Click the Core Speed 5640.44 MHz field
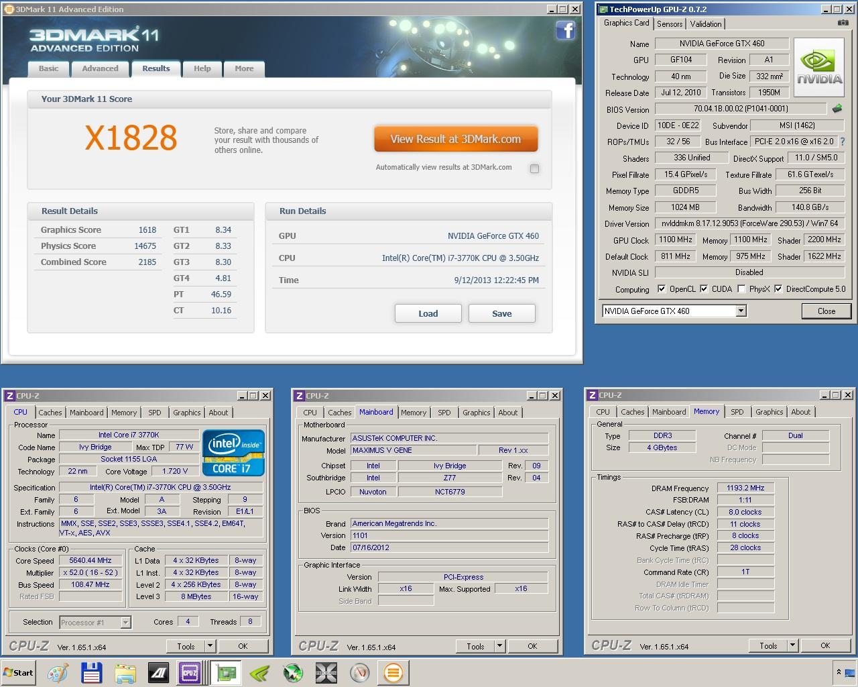858x687 pixels. [x=91, y=560]
